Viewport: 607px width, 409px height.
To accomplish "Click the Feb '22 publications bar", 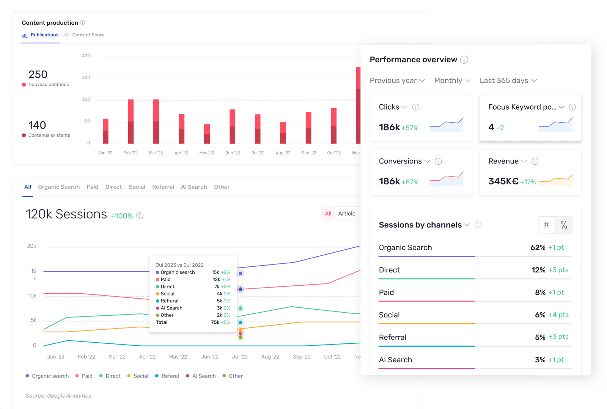I will [x=131, y=121].
